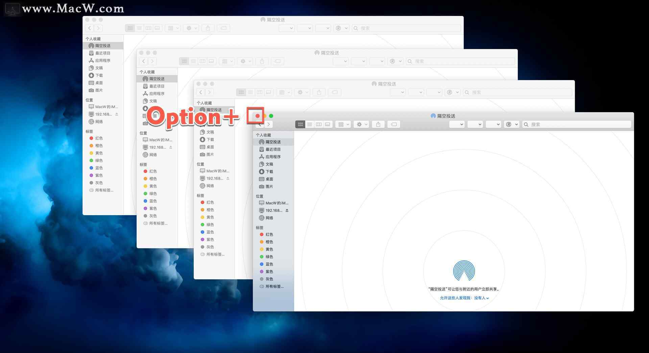The height and width of the screenshot is (353, 649).
Task: Switch front window to icon view
Action: [300, 124]
